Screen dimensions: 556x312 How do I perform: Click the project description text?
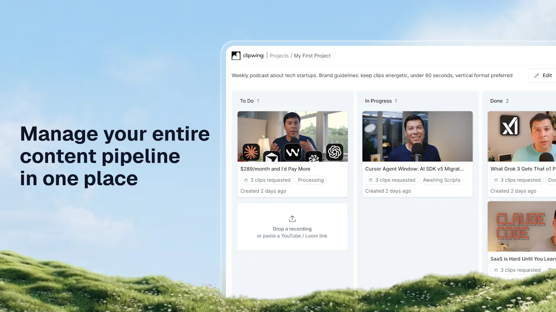(x=372, y=76)
